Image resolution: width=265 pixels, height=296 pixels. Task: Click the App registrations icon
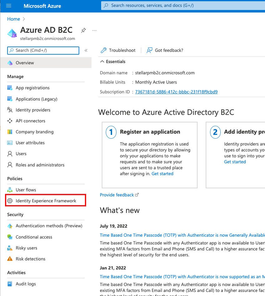coord(10,88)
